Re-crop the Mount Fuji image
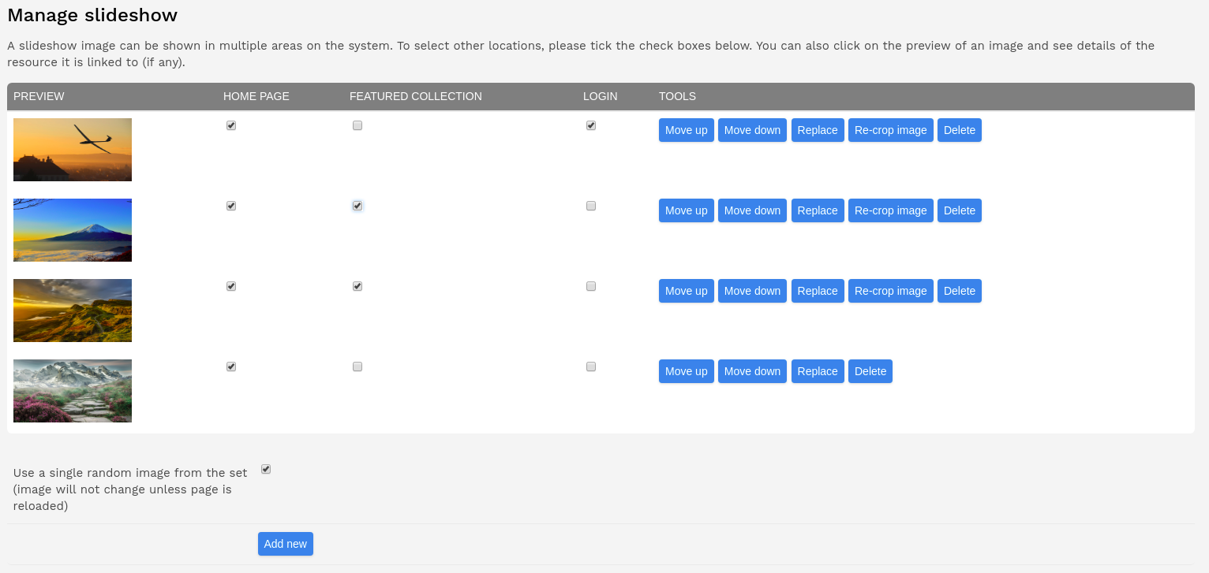Screen dimensions: 1209x573 point(891,210)
